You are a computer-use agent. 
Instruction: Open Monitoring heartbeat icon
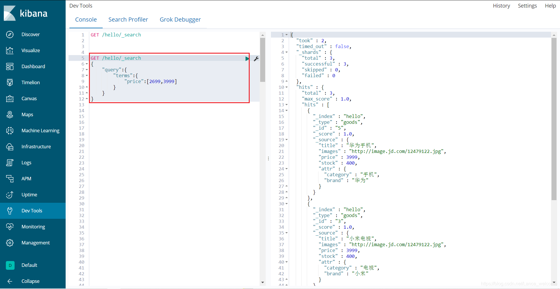[x=10, y=227]
